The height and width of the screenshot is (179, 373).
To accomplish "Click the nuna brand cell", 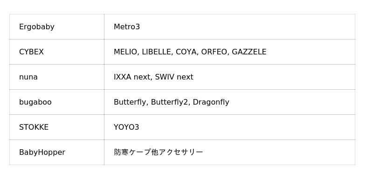I will (56, 77).
